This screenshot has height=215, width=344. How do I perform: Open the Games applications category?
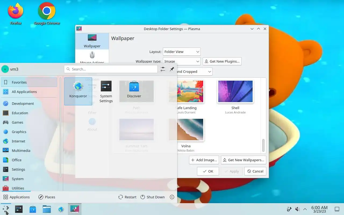(29, 122)
